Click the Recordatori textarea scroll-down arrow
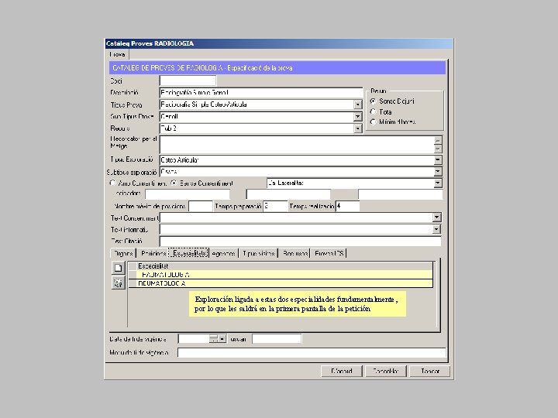The image size is (558, 418). [438, 149]
